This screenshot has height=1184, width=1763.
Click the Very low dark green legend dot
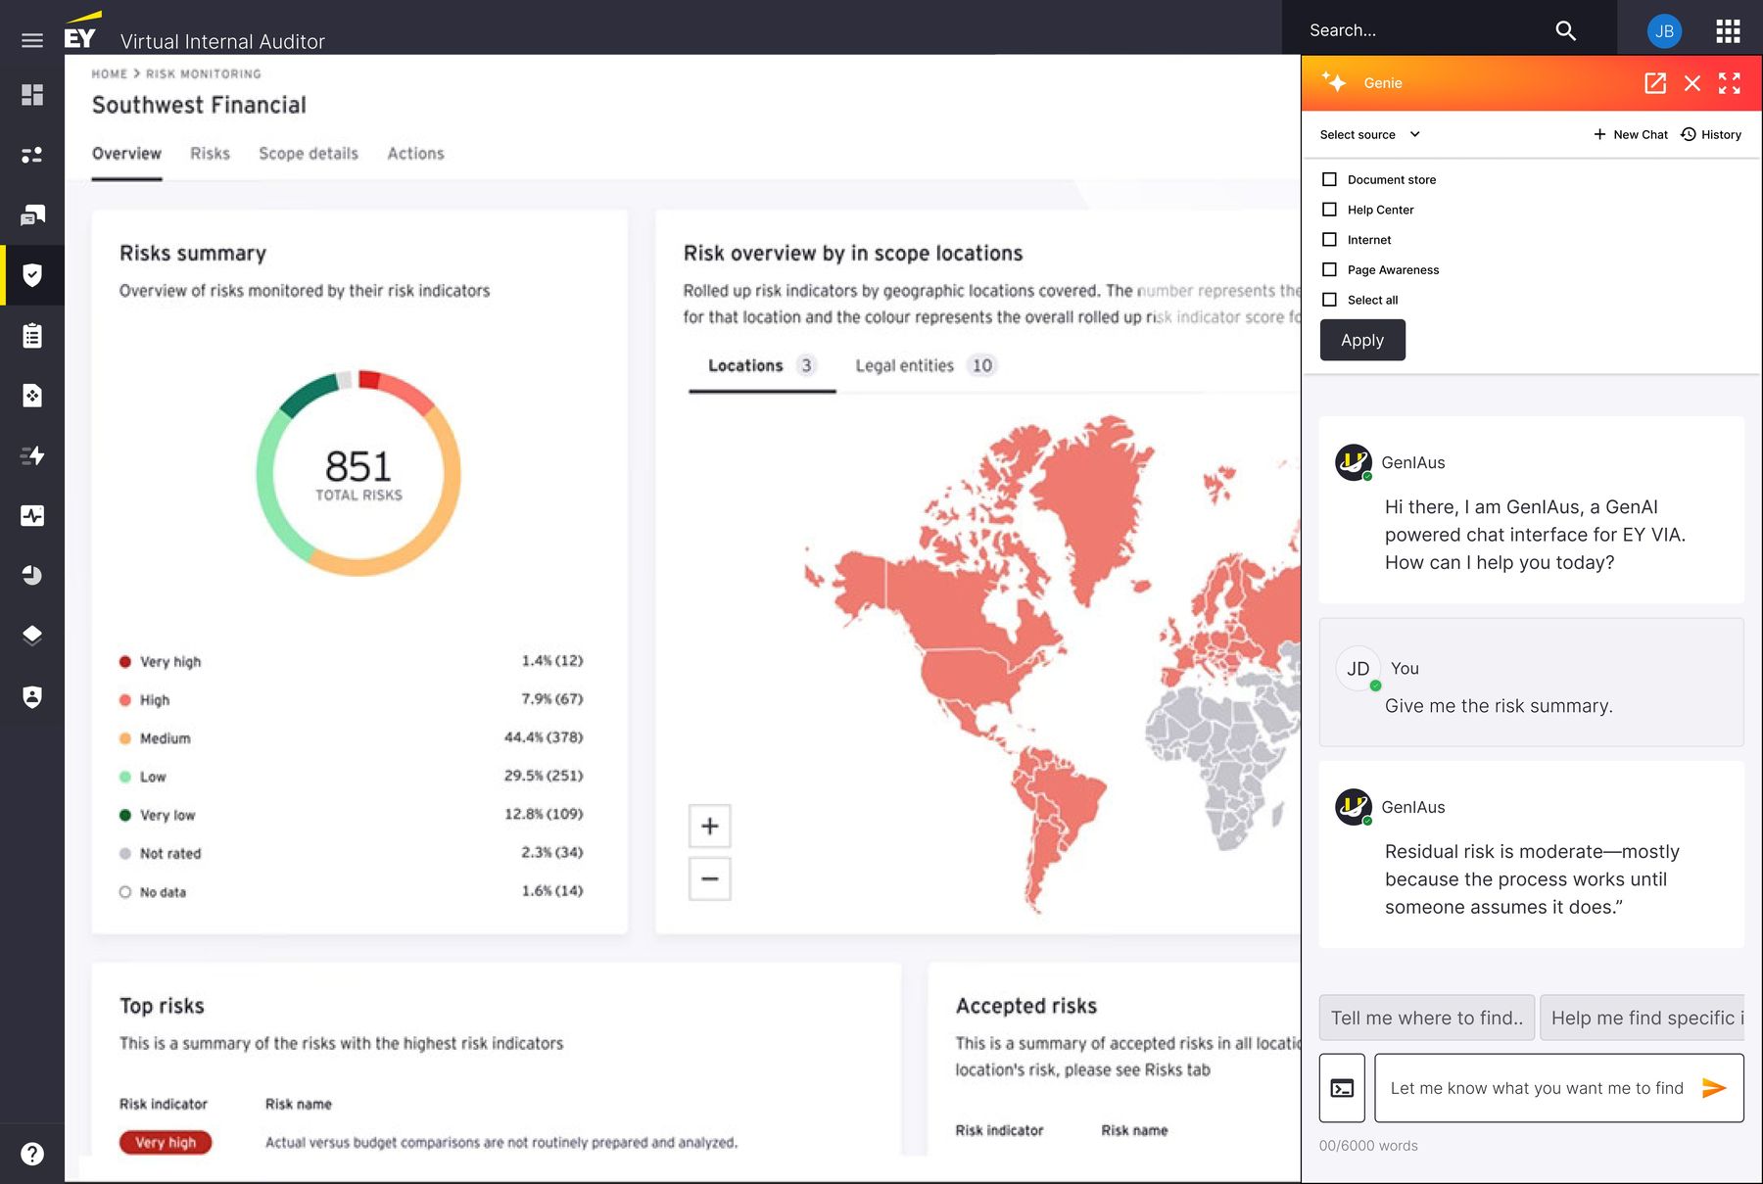125,815
